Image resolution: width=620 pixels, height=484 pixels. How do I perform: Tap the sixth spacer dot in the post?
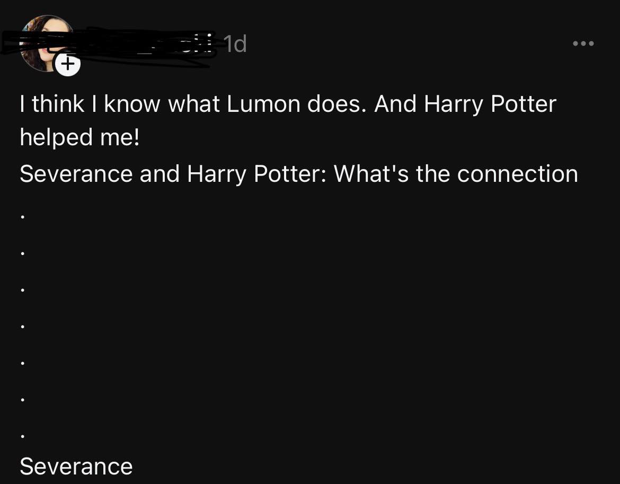pos(22,400)
